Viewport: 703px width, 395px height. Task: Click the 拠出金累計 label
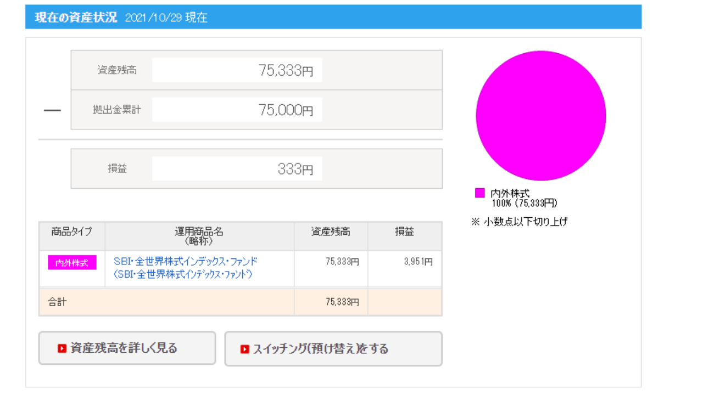[116, 110]
